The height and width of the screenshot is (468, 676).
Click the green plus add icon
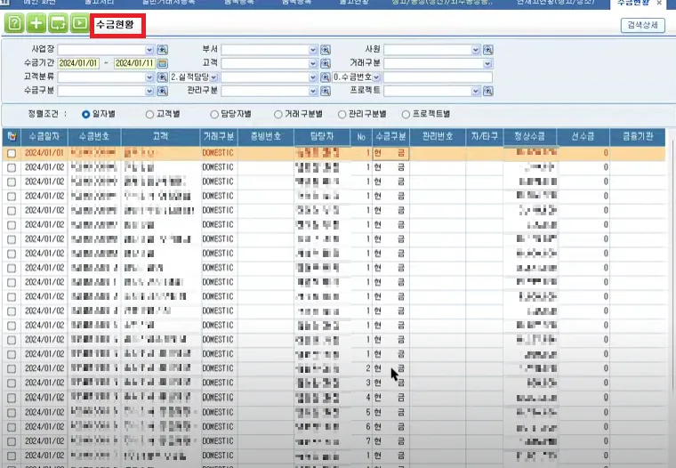pyautogui.click(x=36, y=23)
